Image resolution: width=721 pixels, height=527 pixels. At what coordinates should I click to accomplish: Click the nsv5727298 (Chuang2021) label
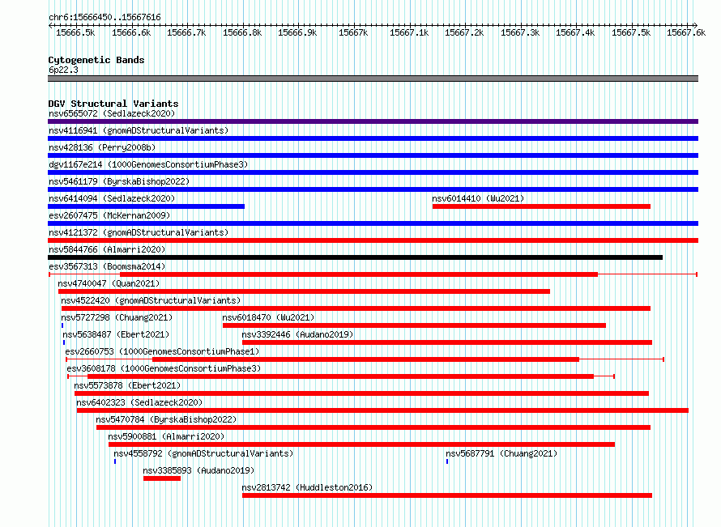[117, 317]
